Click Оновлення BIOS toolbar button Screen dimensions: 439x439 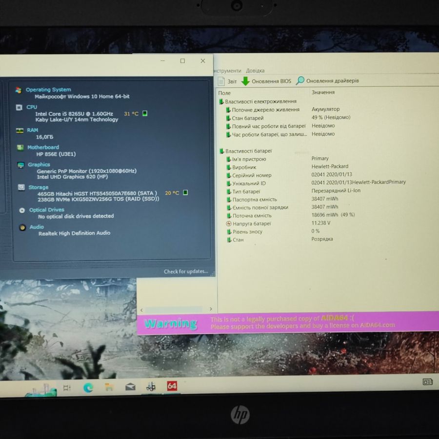266,81
